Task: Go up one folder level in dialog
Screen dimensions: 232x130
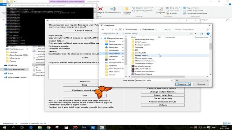Action: (x=116, y=29)
